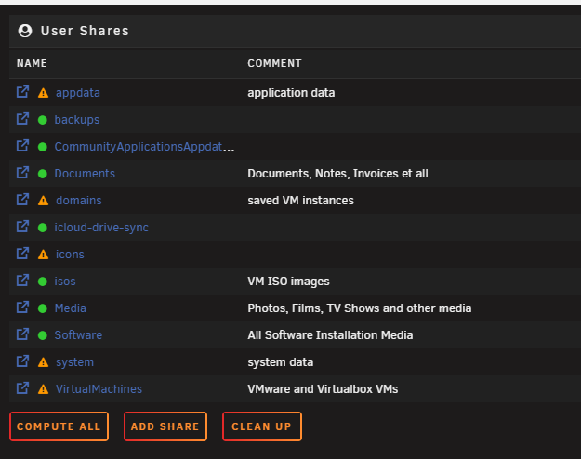Click the browse icon beside Documents

[22, 173]
